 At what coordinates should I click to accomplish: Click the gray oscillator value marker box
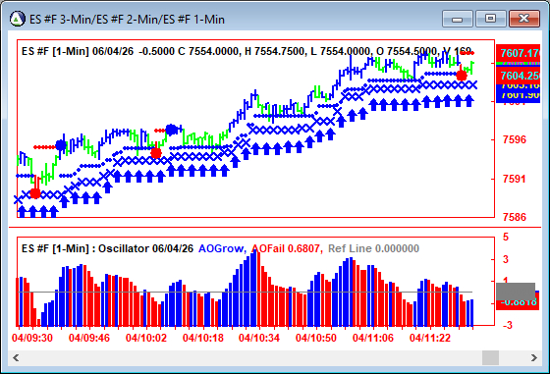tap(516, 292)
